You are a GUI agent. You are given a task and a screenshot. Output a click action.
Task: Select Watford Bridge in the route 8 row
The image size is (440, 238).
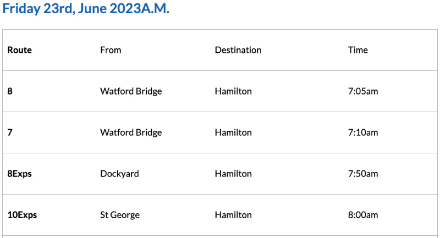pyautogui.click(x=131, y=91)
